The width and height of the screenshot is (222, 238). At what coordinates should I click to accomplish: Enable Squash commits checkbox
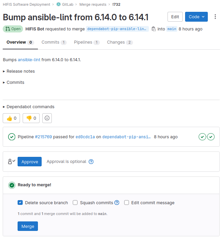(x=75, y=203)
